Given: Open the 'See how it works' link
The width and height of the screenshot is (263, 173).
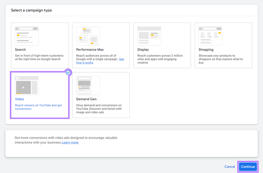Looking at the screenshot, I should (85, 62).
